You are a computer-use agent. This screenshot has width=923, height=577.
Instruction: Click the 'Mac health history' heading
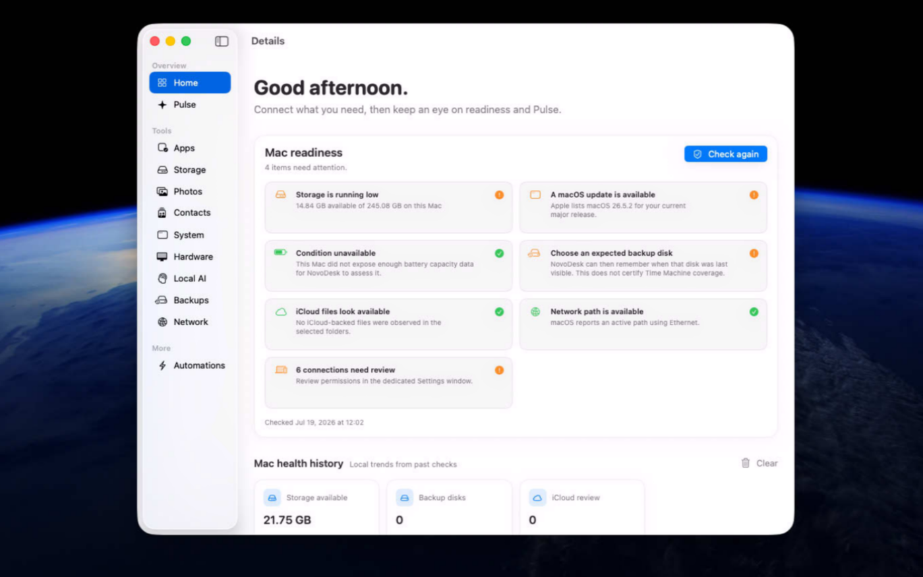299,464
